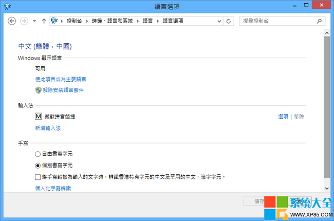
Task: Open 語言 breadcrumb item
Action: [147, 21]
